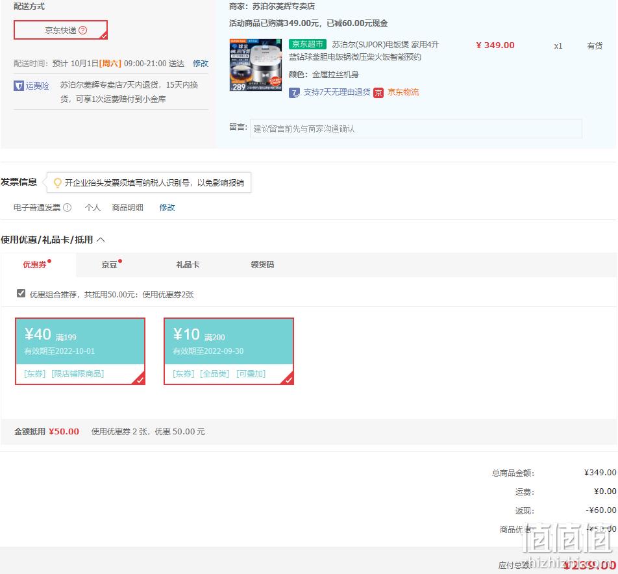Open the 苏泊尔电饭煲 product title link
This screenshot has height=574, width=618.
coord(364,51)
